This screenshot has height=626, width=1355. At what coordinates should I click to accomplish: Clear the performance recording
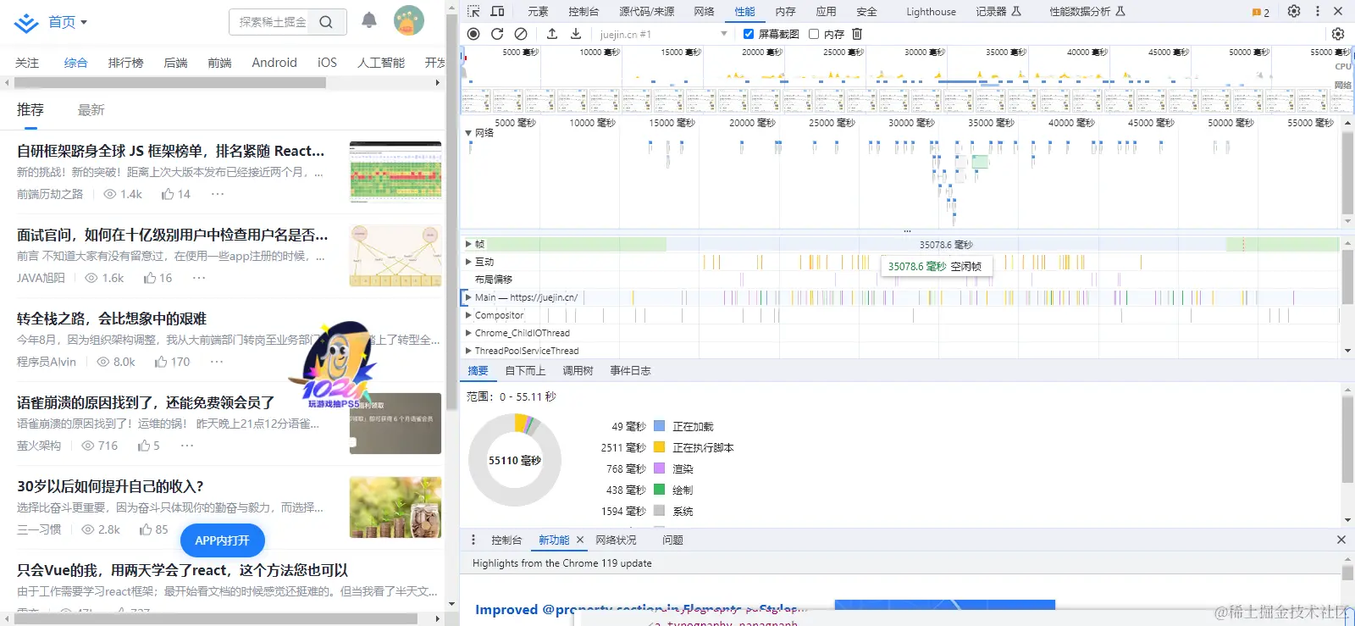tap(521, 34)
